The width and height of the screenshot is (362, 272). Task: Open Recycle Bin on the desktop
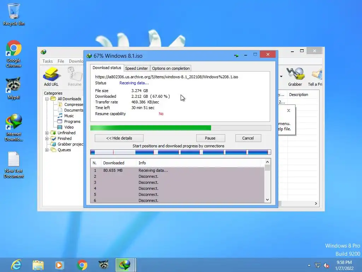[x=14, y=14]
